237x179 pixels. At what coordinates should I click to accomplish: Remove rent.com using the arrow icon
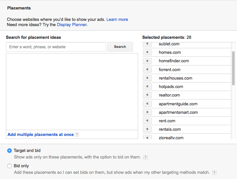[x=147, y=121]
